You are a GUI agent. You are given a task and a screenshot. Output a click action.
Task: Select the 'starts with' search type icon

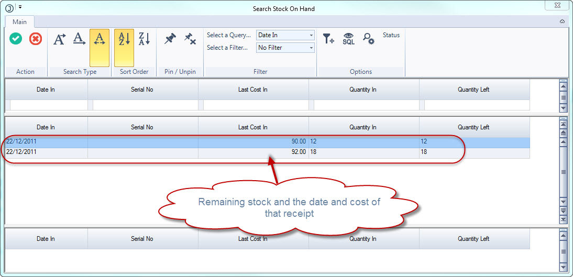pos(60,39)
